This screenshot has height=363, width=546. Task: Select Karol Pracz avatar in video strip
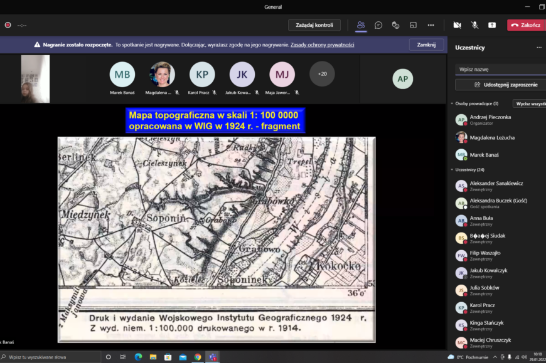click(x=202, y=75)
